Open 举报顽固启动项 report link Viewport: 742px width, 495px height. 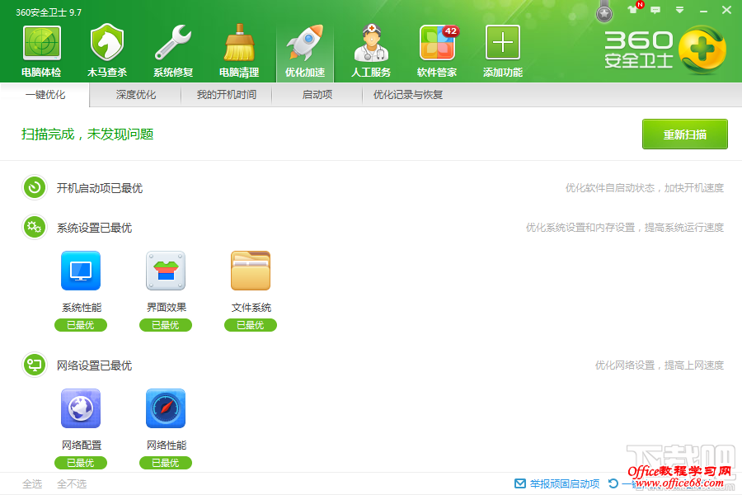pos(557,483)
